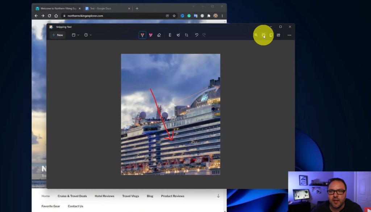Expand the delay timer dropdown

point(88,35)
